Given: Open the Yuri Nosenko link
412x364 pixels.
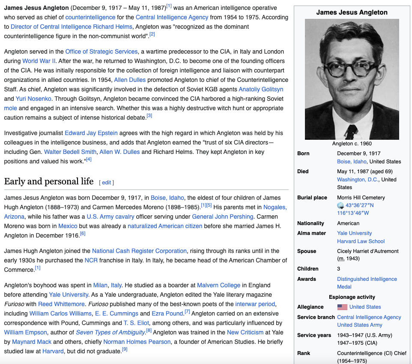Looking at the screenshot, I should pos(33,99).
